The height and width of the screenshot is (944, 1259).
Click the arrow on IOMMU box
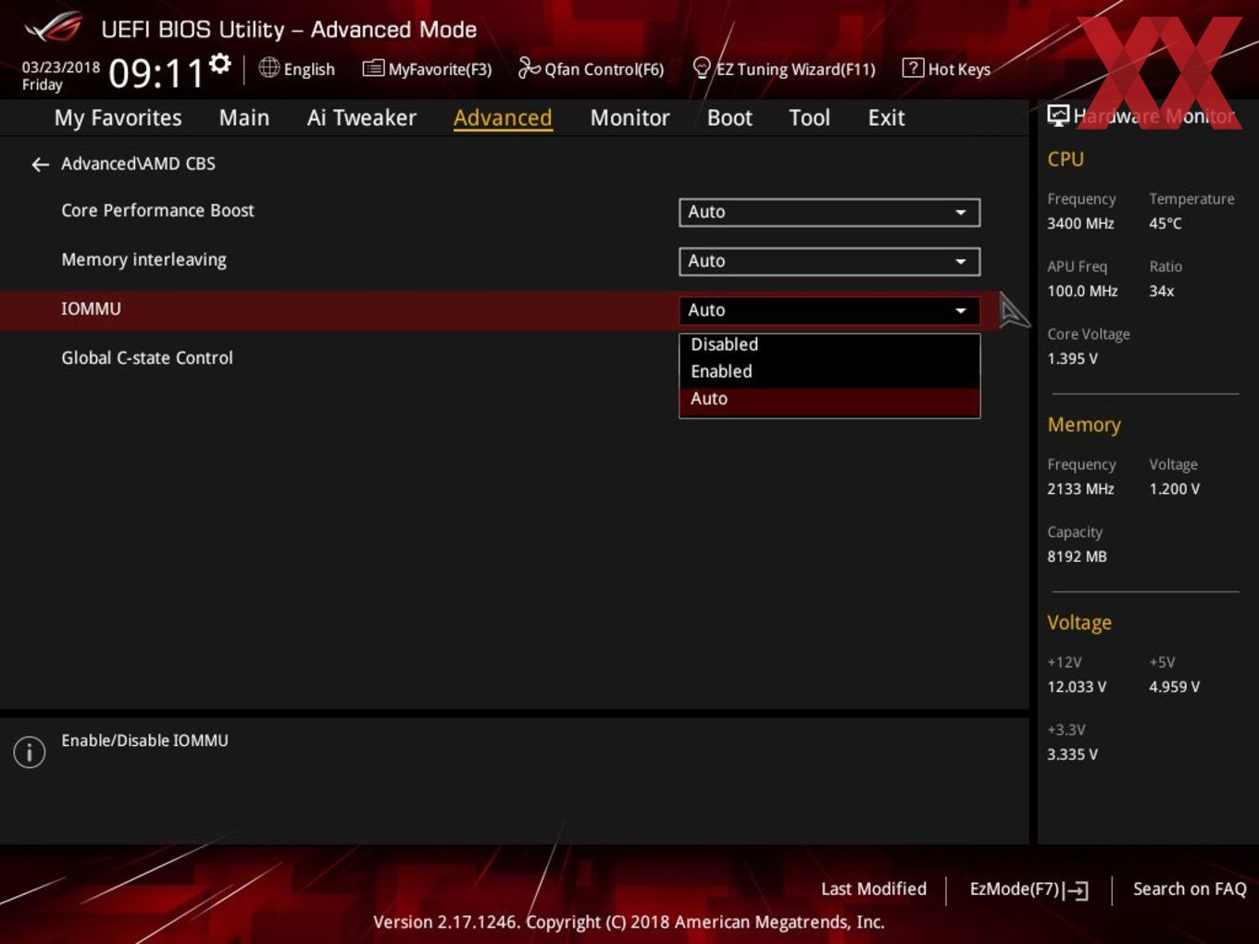point(961,310)
